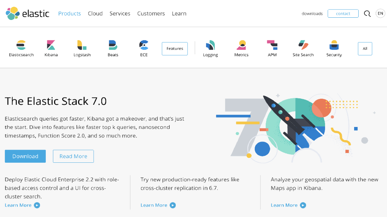
Task: Click the Elastic logo
Action: point(27,13)
